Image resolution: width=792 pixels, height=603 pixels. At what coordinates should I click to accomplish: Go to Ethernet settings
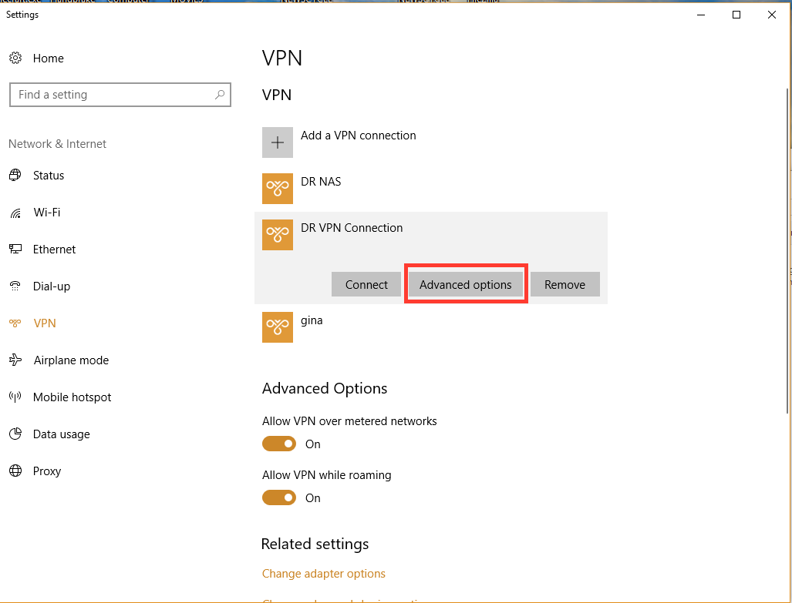point(54,250)
